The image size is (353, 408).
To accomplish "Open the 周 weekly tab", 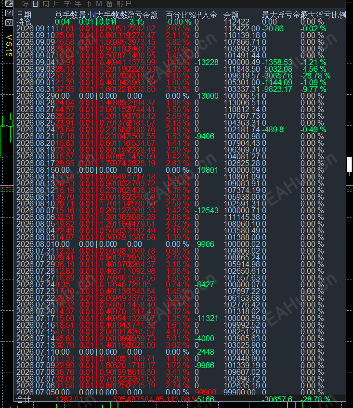I will [46, 4].
